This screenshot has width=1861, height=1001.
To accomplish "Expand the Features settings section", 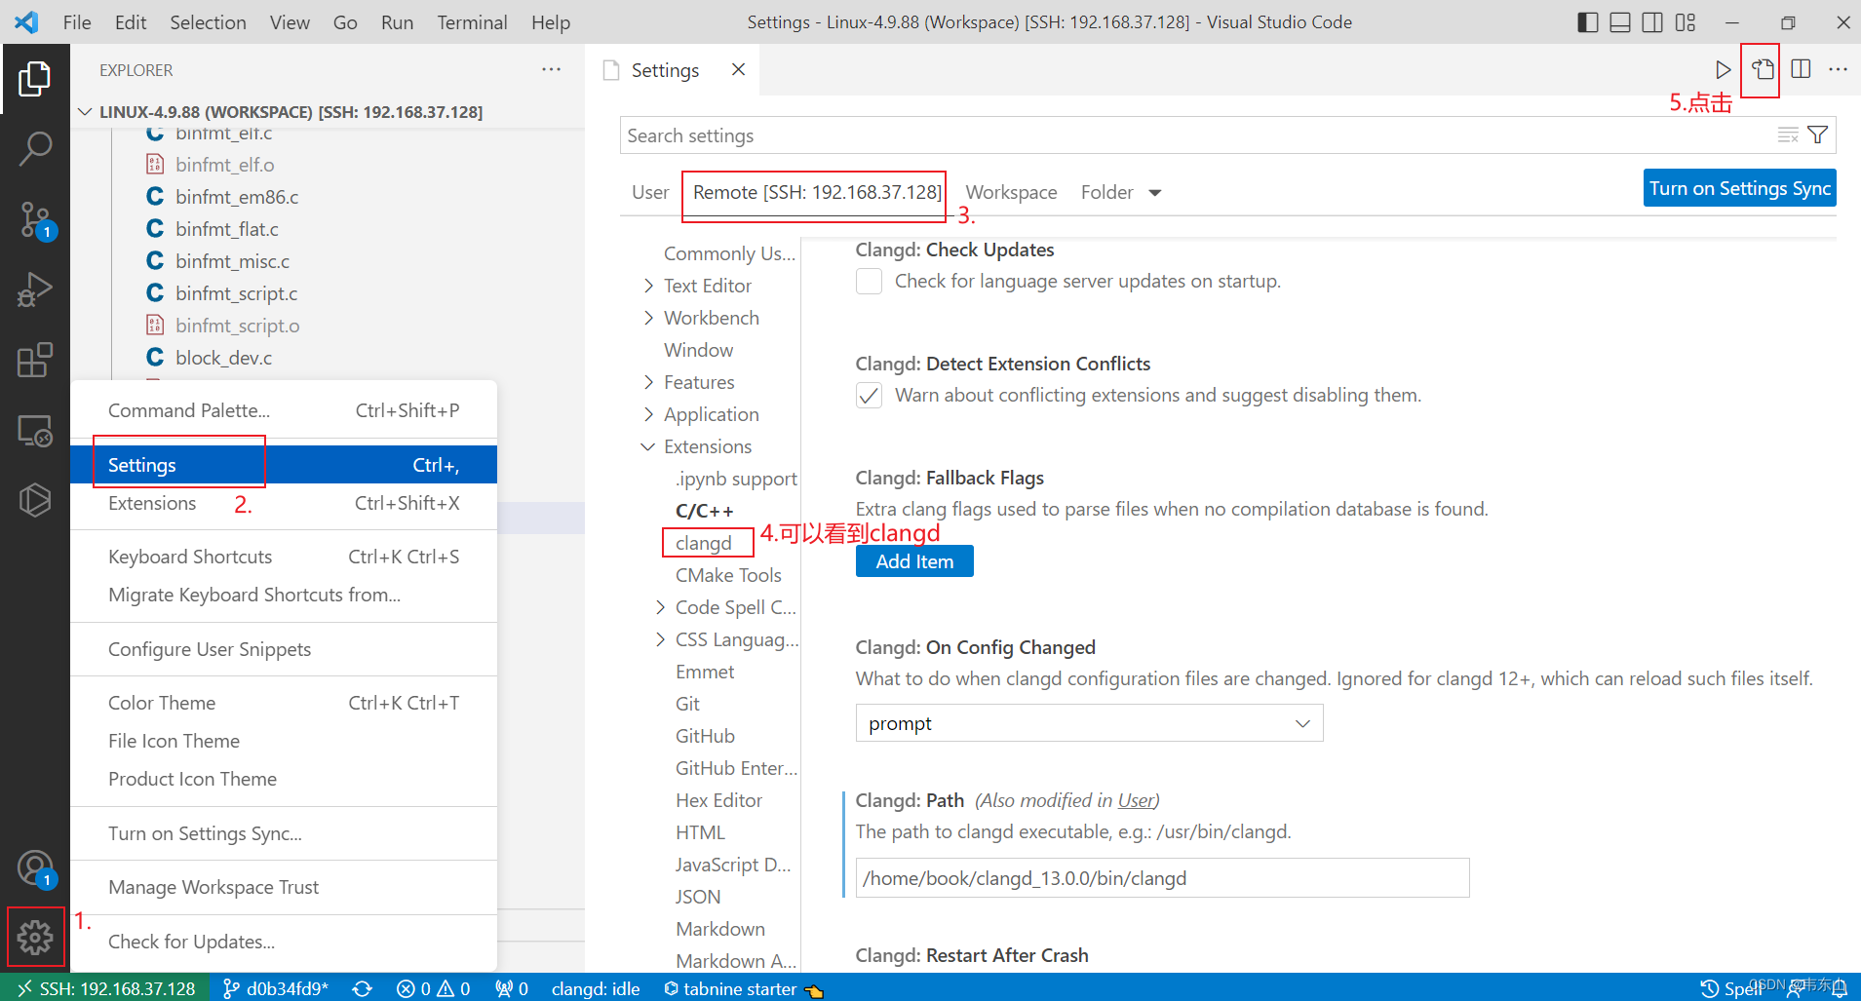I will click(x=649, y=382).
